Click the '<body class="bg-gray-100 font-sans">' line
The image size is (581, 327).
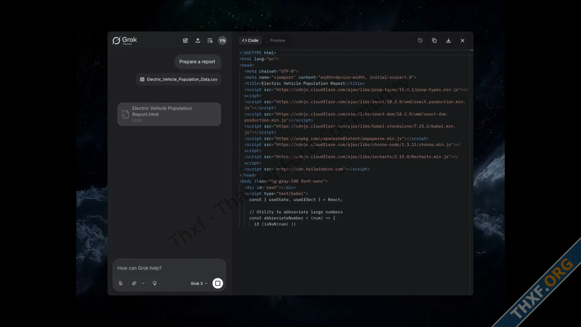[x=284, y=181]
